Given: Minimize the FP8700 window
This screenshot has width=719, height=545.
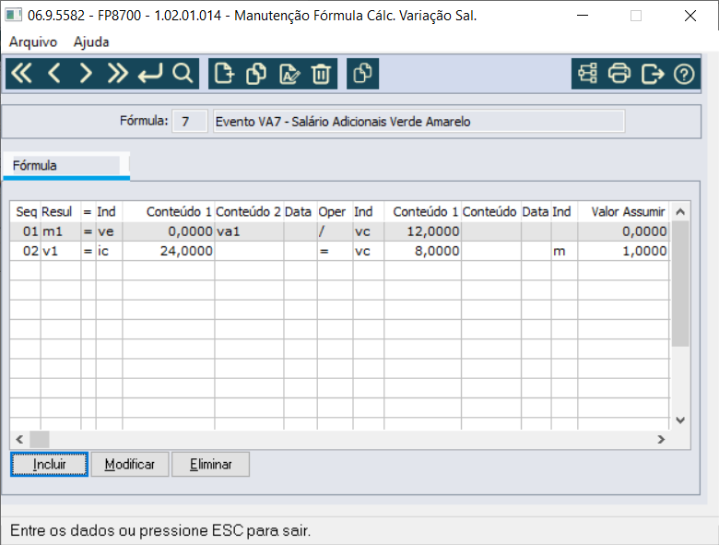Looking at the screenshot, I should point(583,16).
